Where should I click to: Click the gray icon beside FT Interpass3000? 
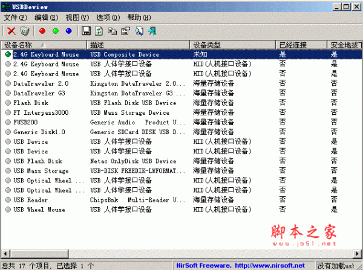(8, 112)
